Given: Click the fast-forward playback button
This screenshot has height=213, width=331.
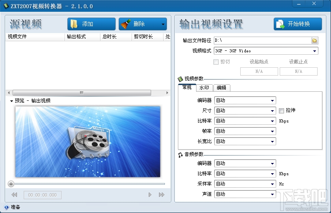Looking at the screenshot, I should 161,194.
